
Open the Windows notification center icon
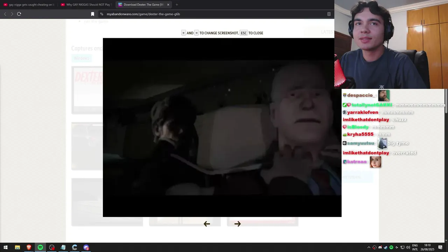440,247
